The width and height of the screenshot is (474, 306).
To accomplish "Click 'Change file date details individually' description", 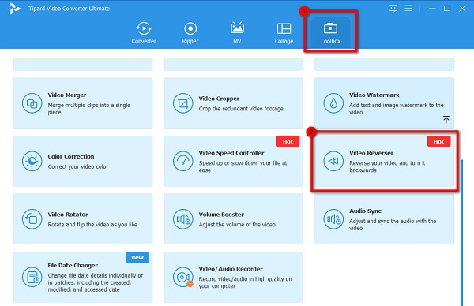I will click(x=96, y=282).
